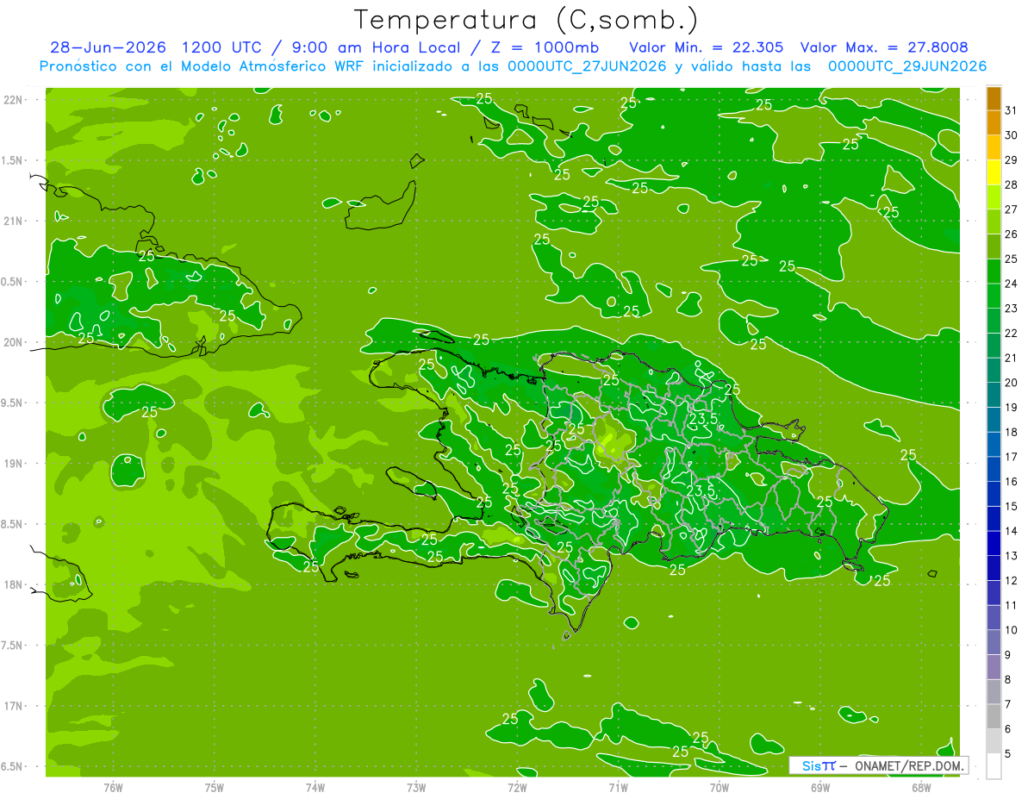Pick the purple legend band between 8 and 9

[994, 668]
